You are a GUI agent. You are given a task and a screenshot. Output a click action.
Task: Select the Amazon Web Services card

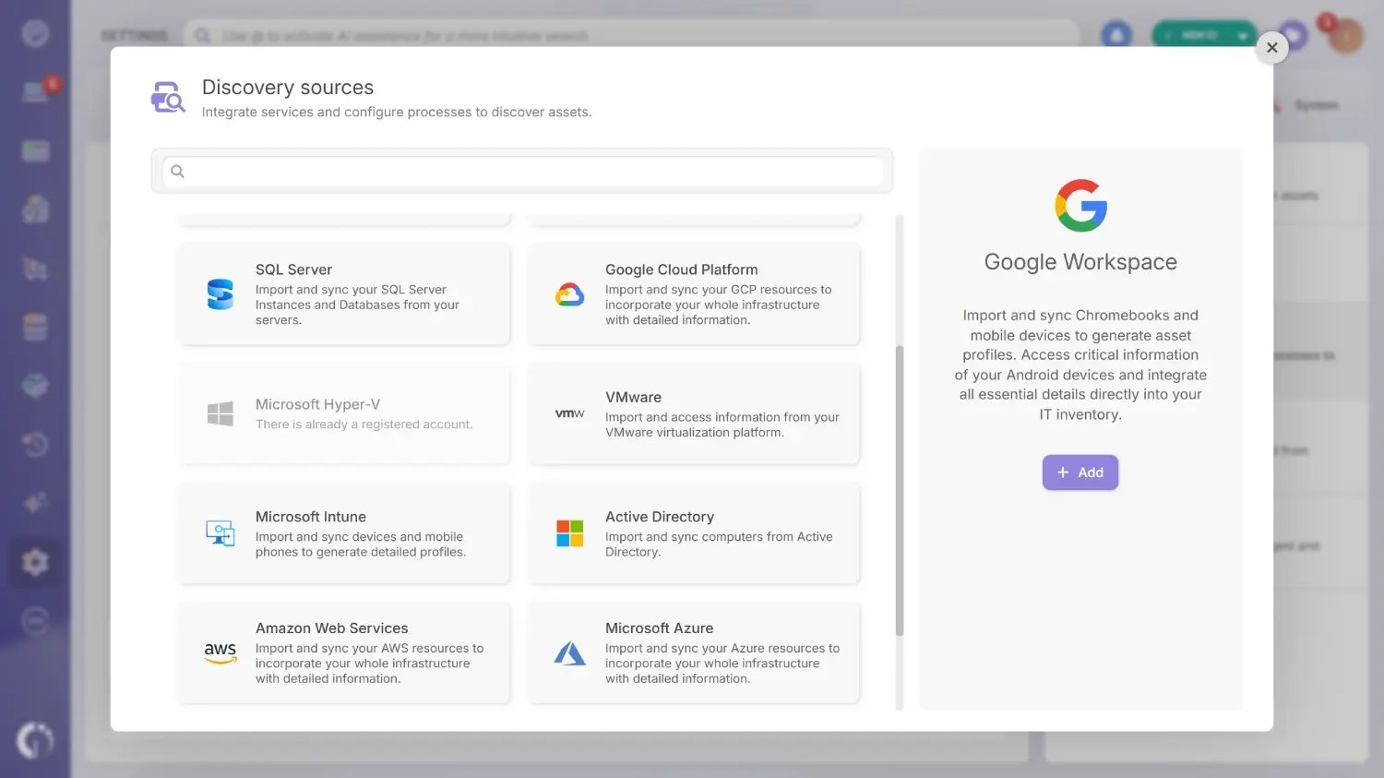[344, 652]
